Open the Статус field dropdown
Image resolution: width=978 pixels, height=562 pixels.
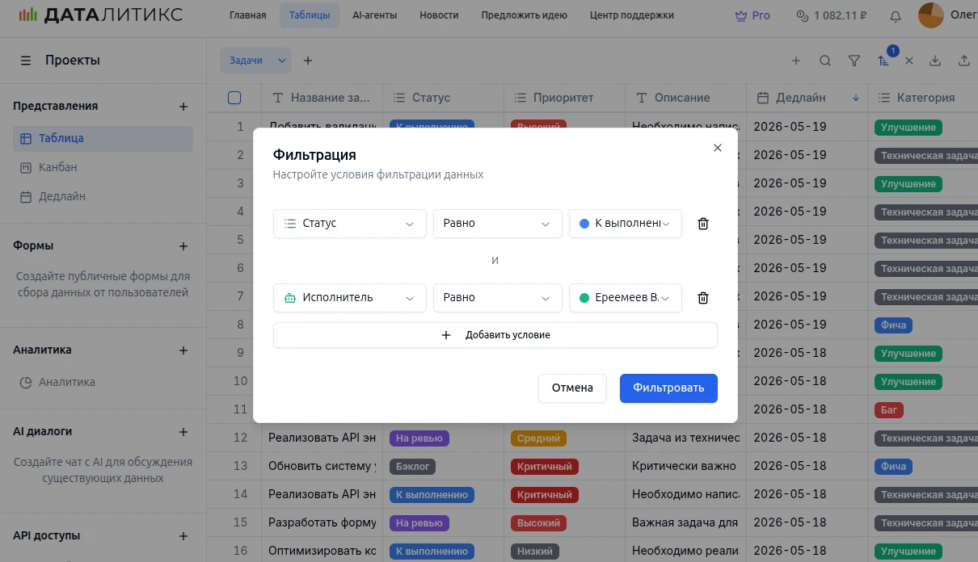pos(349,224)
